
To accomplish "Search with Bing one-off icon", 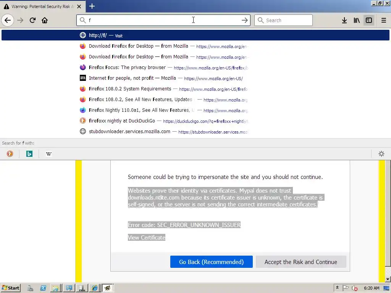I will point(29,154).
